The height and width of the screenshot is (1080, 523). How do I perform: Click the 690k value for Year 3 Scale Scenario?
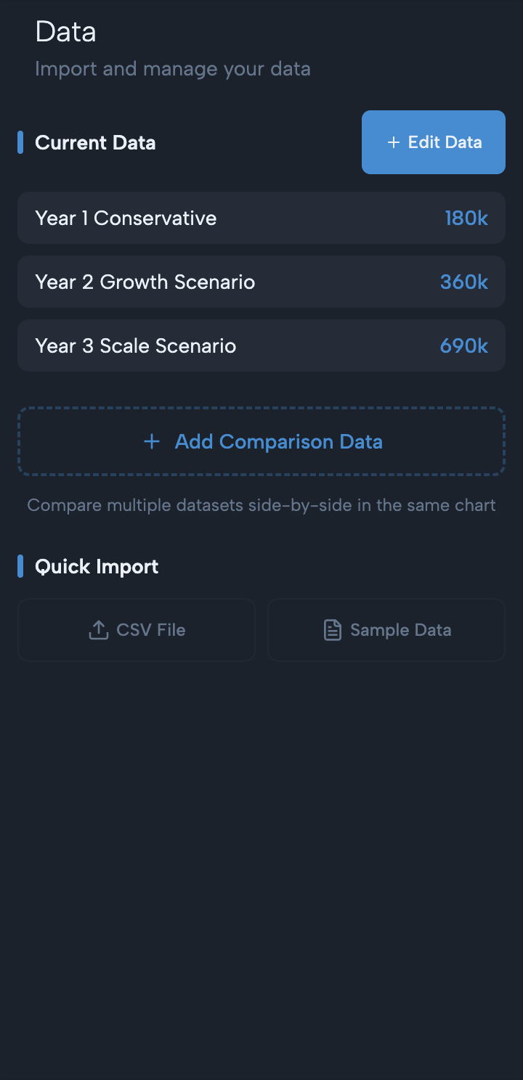click(463, 345)
